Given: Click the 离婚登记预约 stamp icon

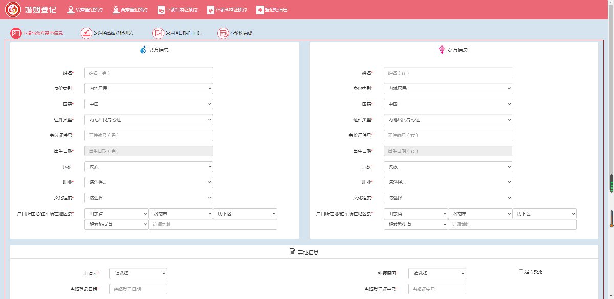Looking at the screenshot, I should coord(116,10).
